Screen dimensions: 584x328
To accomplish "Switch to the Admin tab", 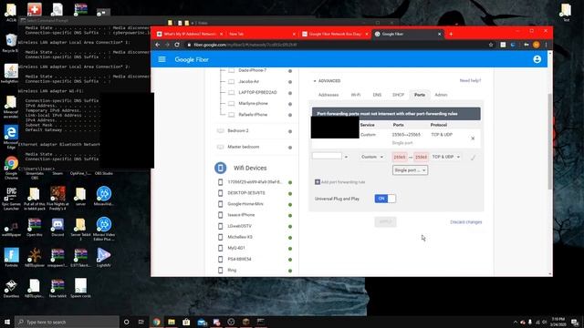I will pyautogui.click(x=441, y=95).
